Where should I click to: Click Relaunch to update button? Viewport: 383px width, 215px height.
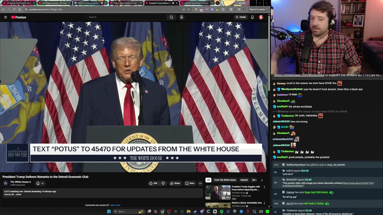257,9
